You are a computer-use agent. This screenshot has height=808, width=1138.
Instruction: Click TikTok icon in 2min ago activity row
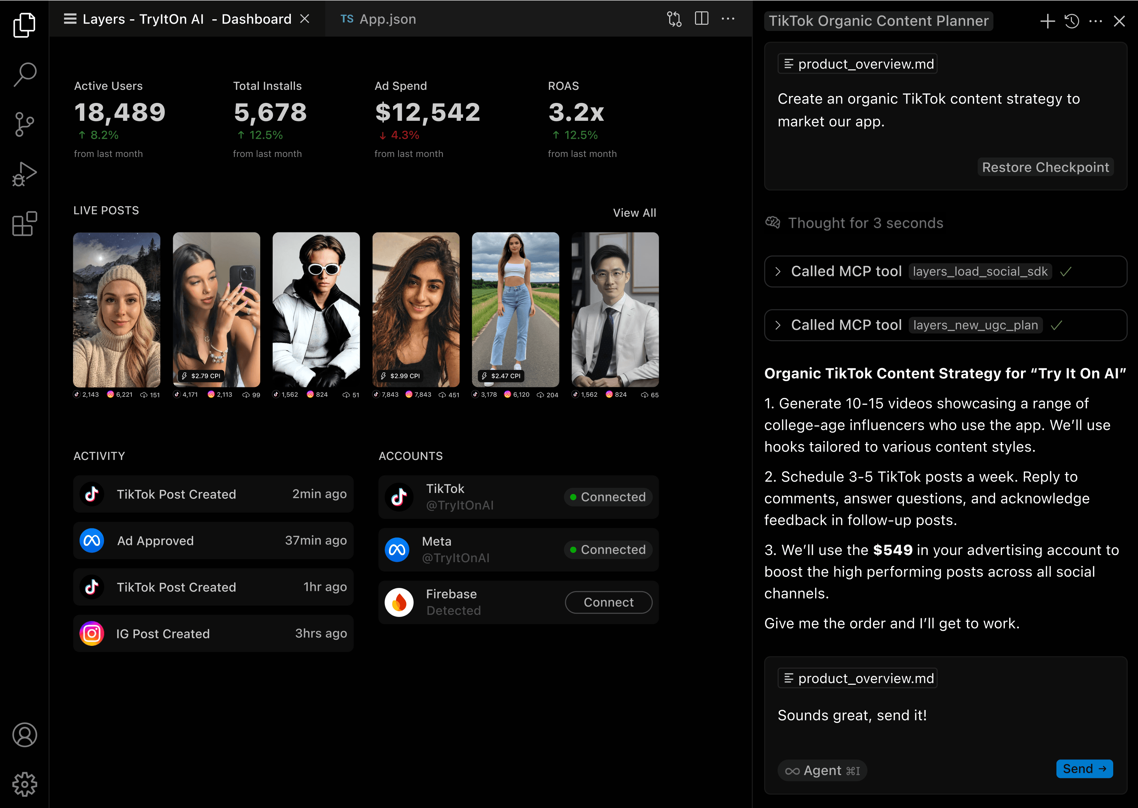click(92, 494)
